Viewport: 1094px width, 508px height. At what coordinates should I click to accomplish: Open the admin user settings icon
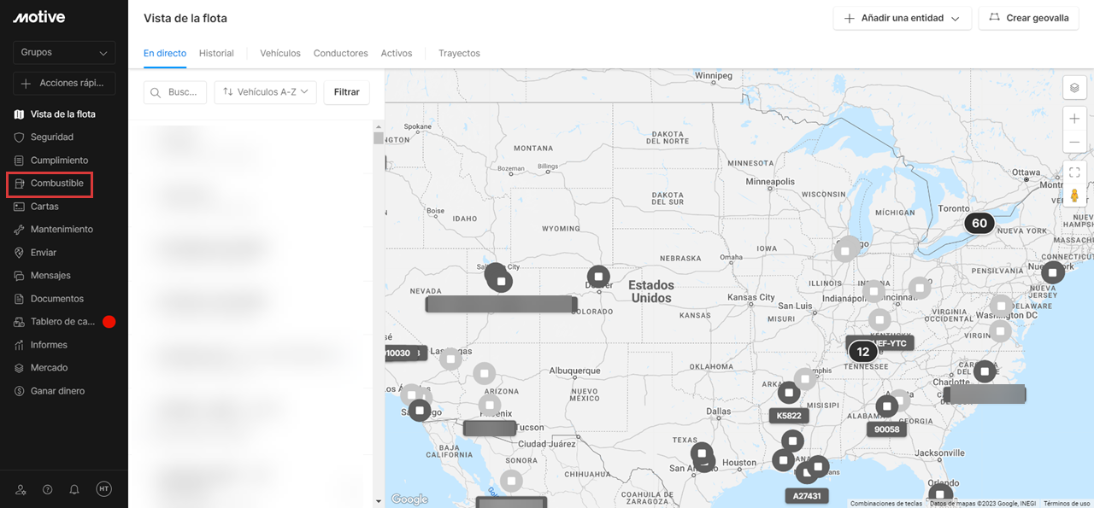pyautogui.click(x=21, y=489)
